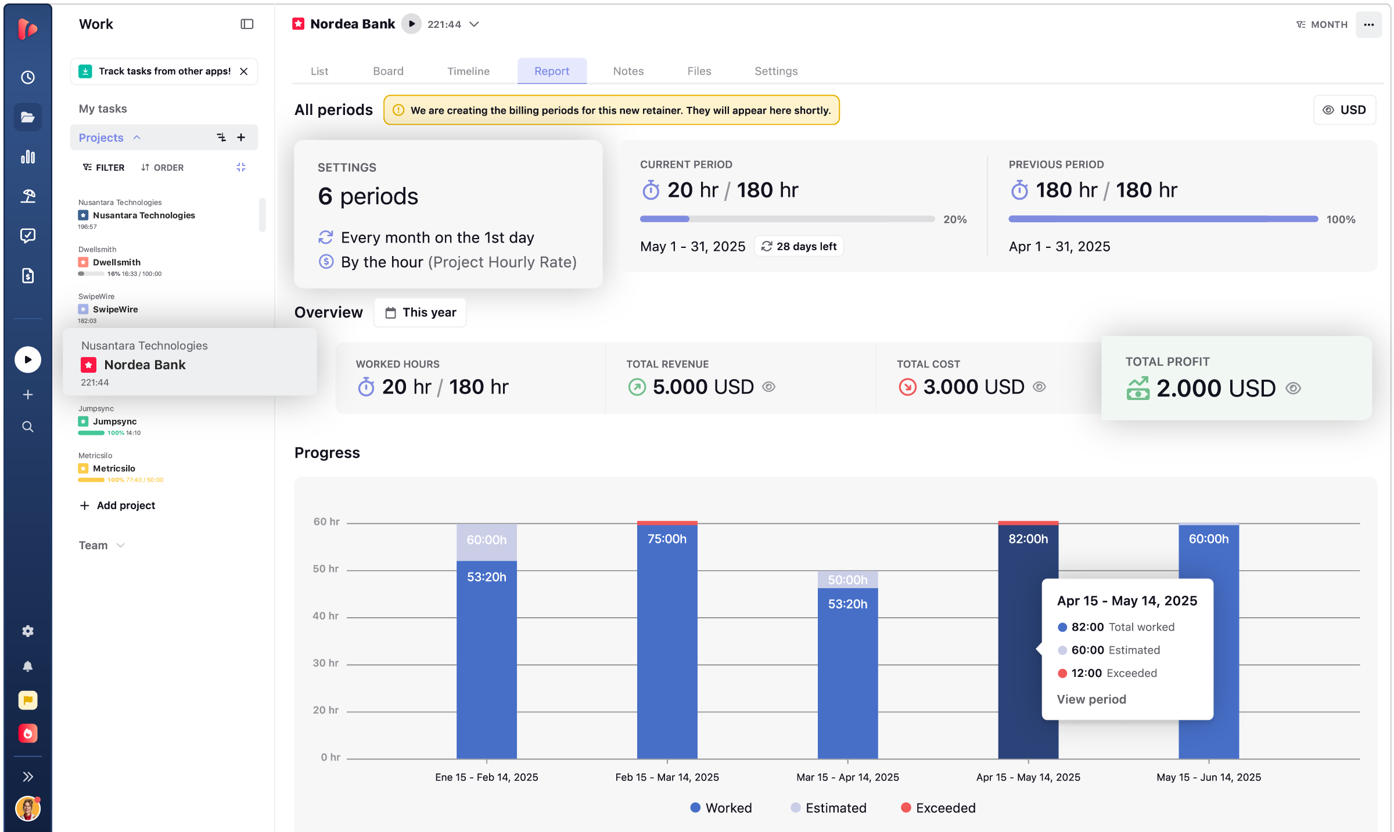Open the FILTER option for projects
This screenshot has width=1394, height=832.
103,167
